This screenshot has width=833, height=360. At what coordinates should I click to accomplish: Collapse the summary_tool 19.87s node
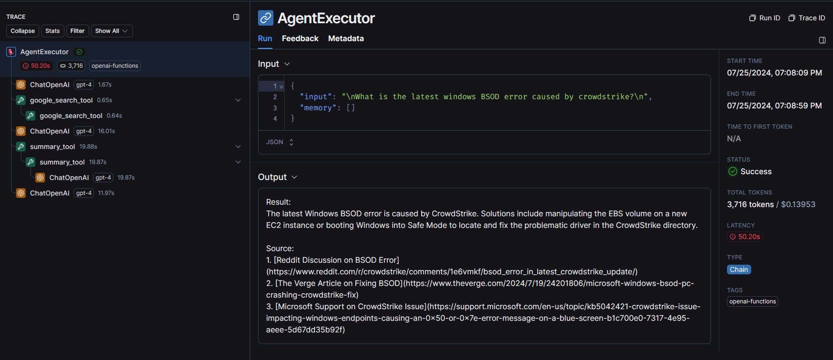coord(238,162)
